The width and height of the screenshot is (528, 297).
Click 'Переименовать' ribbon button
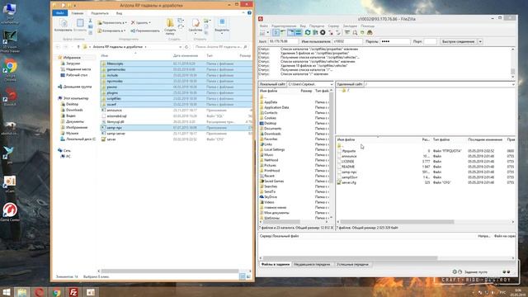[x=145, y=31]
